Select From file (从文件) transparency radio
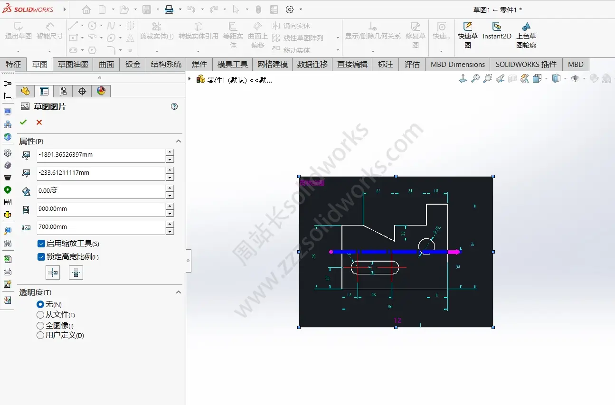 pyautogui.click(x=40, y=315)
